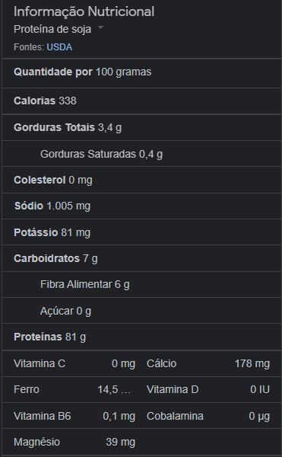The height and width of the screenshot is (457, 282).
Task: Open the USDA source link
Action: [59, 47]
